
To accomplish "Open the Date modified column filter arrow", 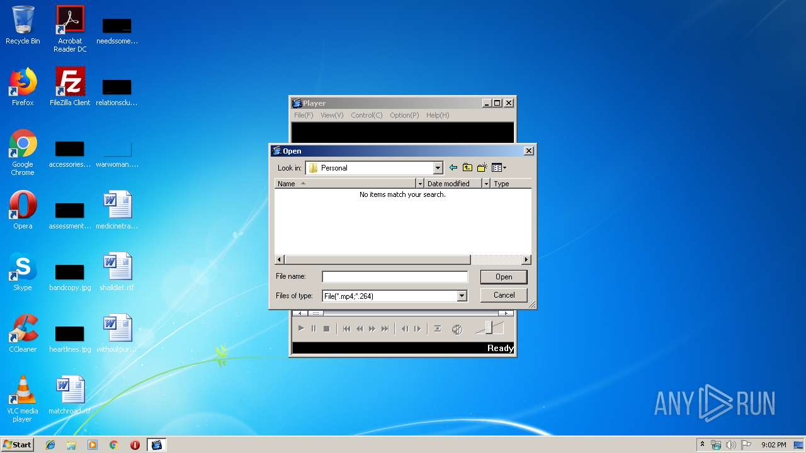I will tap(485, 184).
